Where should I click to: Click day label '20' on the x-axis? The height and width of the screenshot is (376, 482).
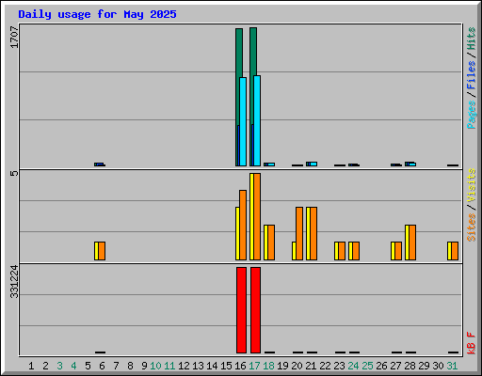click(297, 366)
